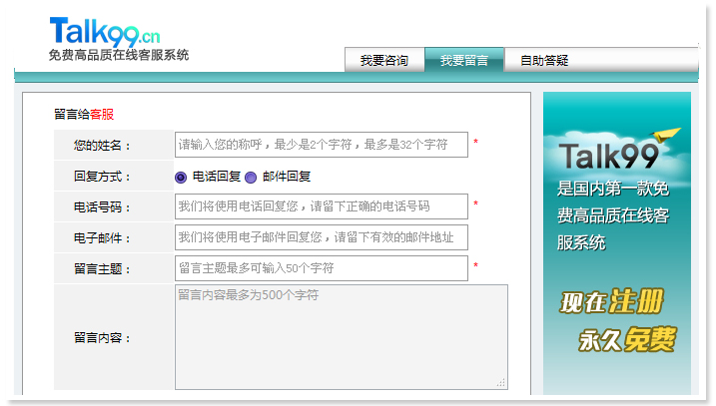Click the Talk99 sidebar advertisement banner
The image size is (716, 406).
(x=617, y=243)
